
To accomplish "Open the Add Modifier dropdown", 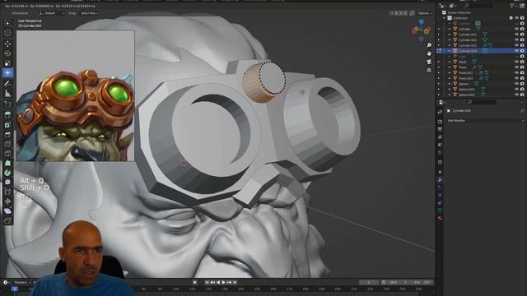I will coord(485,121).
